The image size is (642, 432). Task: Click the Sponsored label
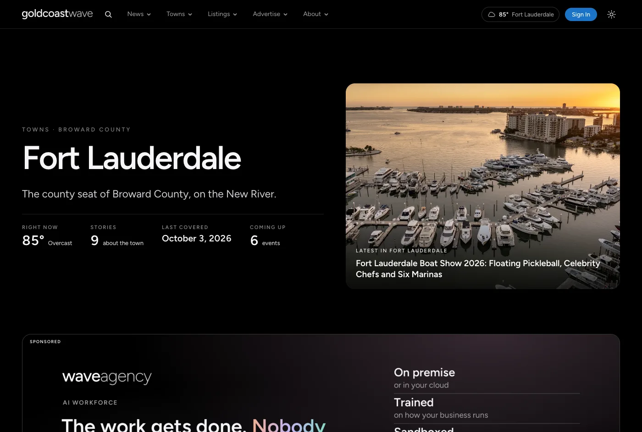coord(45,342)
